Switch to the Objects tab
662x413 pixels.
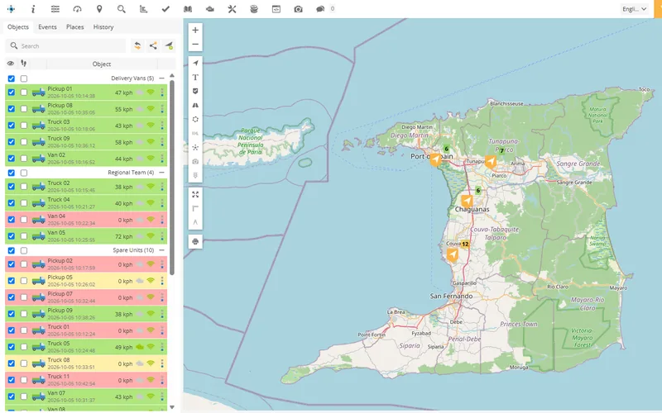(x=18, y=27)
